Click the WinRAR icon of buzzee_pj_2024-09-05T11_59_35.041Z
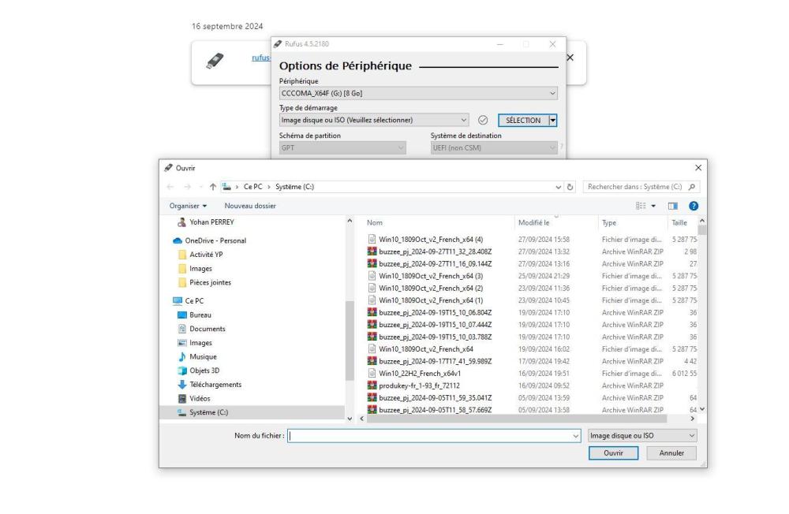This screenshot has height=514, width=789. pyautogui.click(x=372, y=397)
